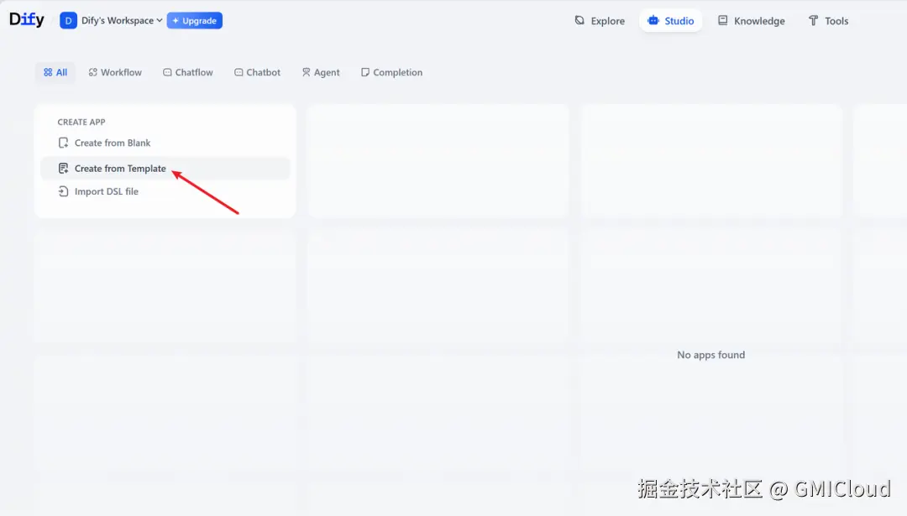Open Knowledge via its book icon
907x516 pixels.
(x=724, y=20)
